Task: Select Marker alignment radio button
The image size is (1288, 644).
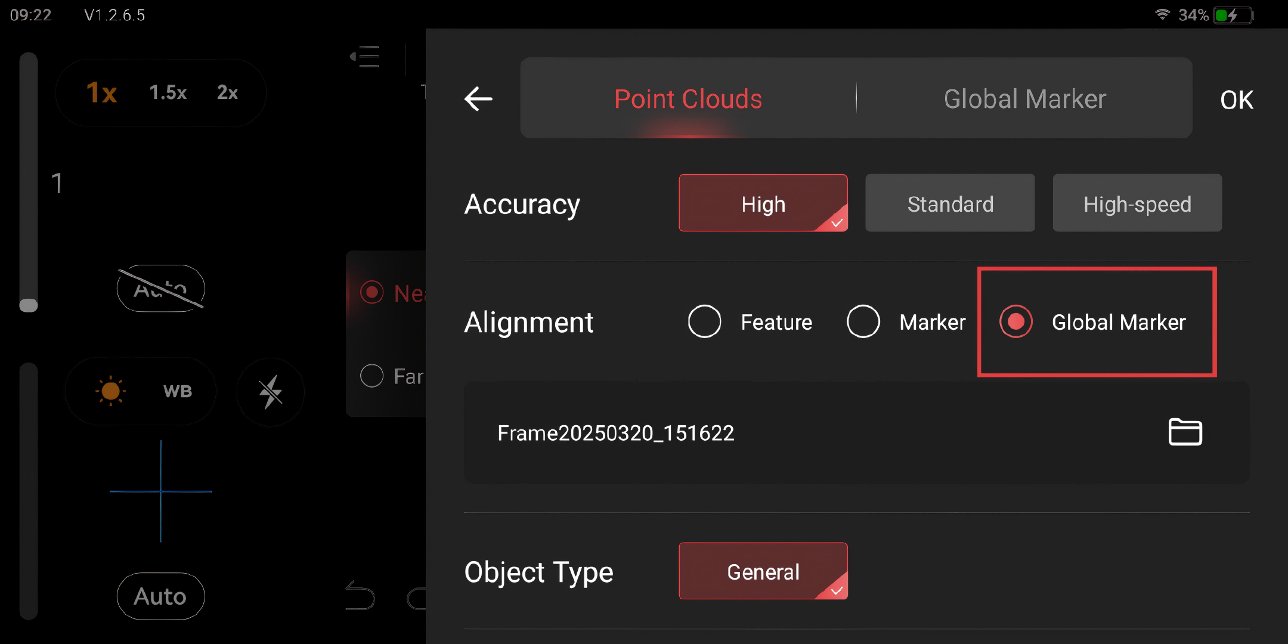Action: 863,322
